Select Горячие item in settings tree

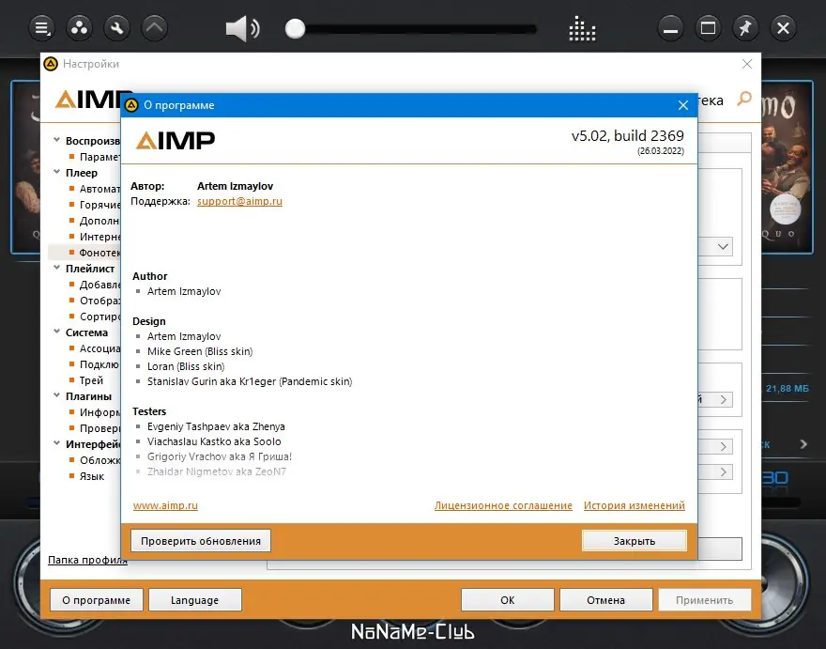coord(99,205)
